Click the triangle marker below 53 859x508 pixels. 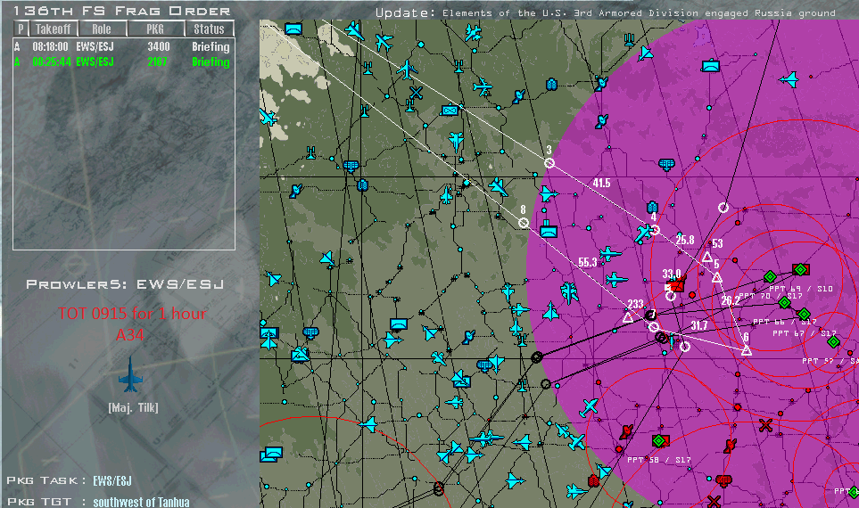click(x=707, y=257)
